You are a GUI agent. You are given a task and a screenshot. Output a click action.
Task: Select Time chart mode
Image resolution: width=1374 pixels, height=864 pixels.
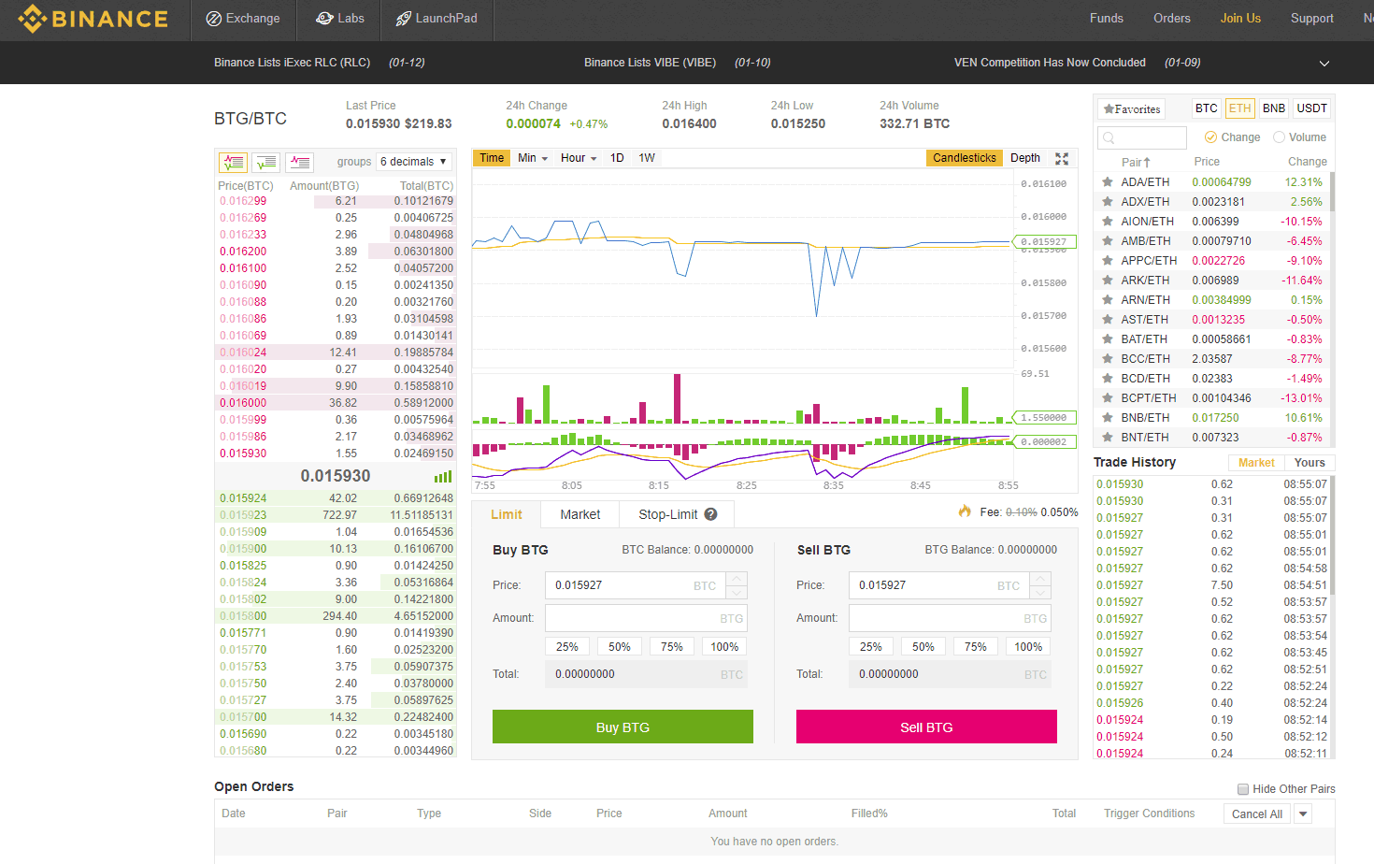(x=492, y=158)
